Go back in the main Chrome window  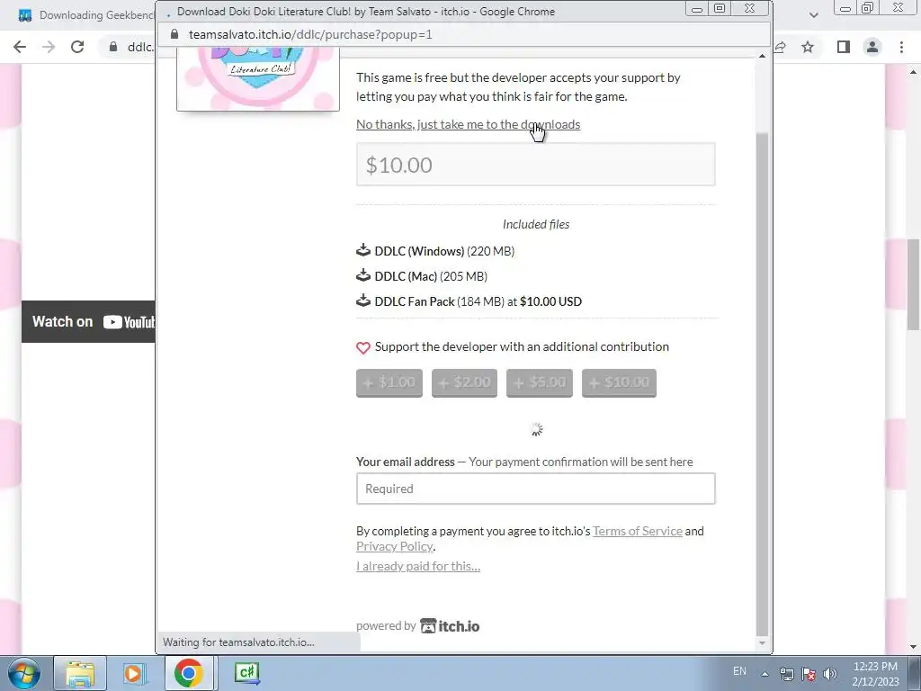pos(20,47)
